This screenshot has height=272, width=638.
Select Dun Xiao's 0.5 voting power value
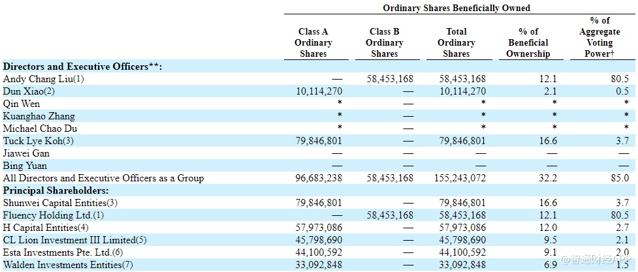click(623, 91)
